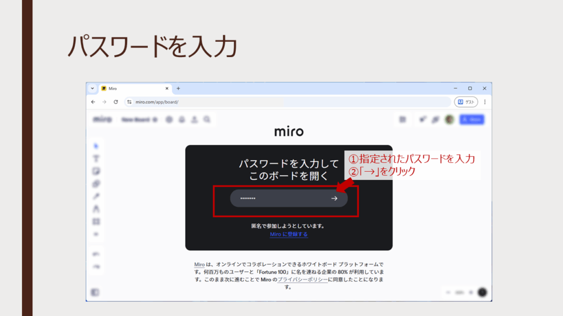The image size is (563, 316).
Task: Click the arrow button to submit password
Action: (334, 198)
